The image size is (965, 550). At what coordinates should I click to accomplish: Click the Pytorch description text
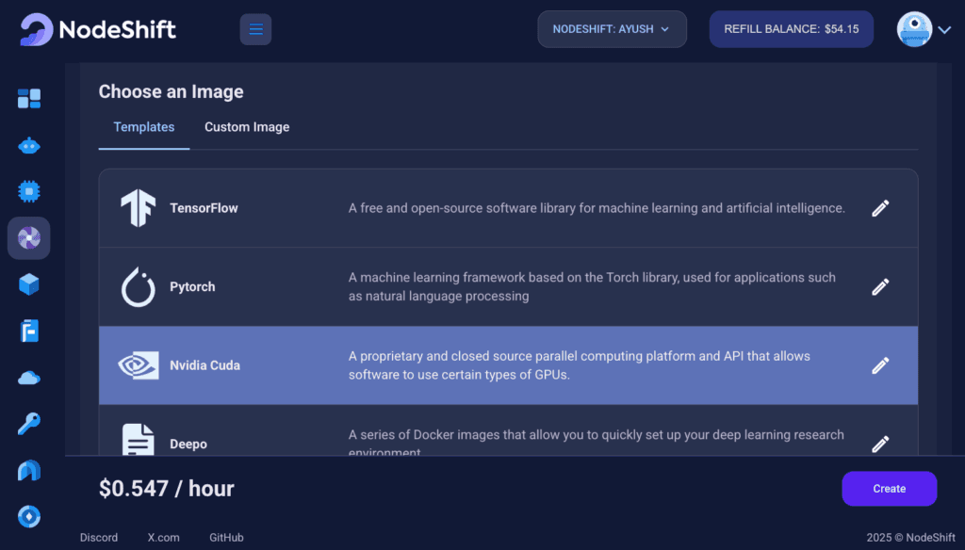click(x=592, y=286)
